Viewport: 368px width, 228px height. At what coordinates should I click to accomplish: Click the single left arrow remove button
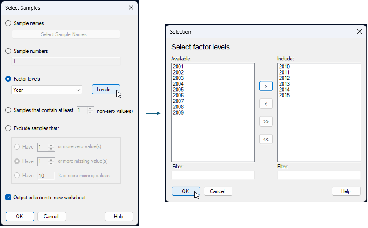pyautogui.click(x=266, y=104)
